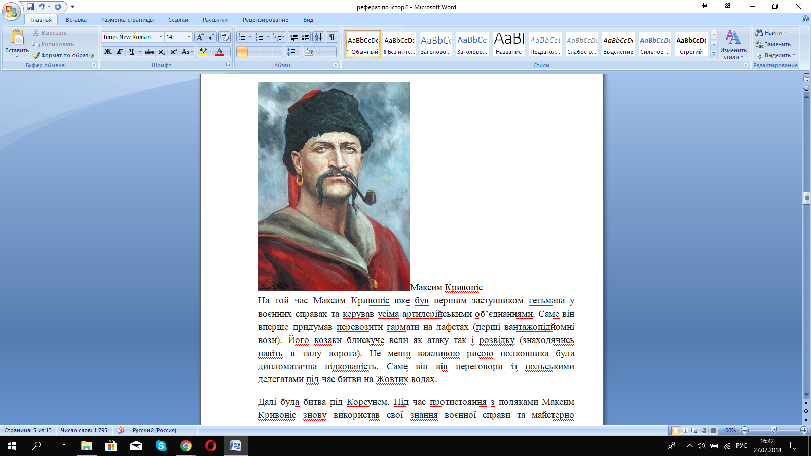The height and width of the screenshot is (456, 811).
Task: Open Word help via the question mark icon
Action: coord(805,19)
